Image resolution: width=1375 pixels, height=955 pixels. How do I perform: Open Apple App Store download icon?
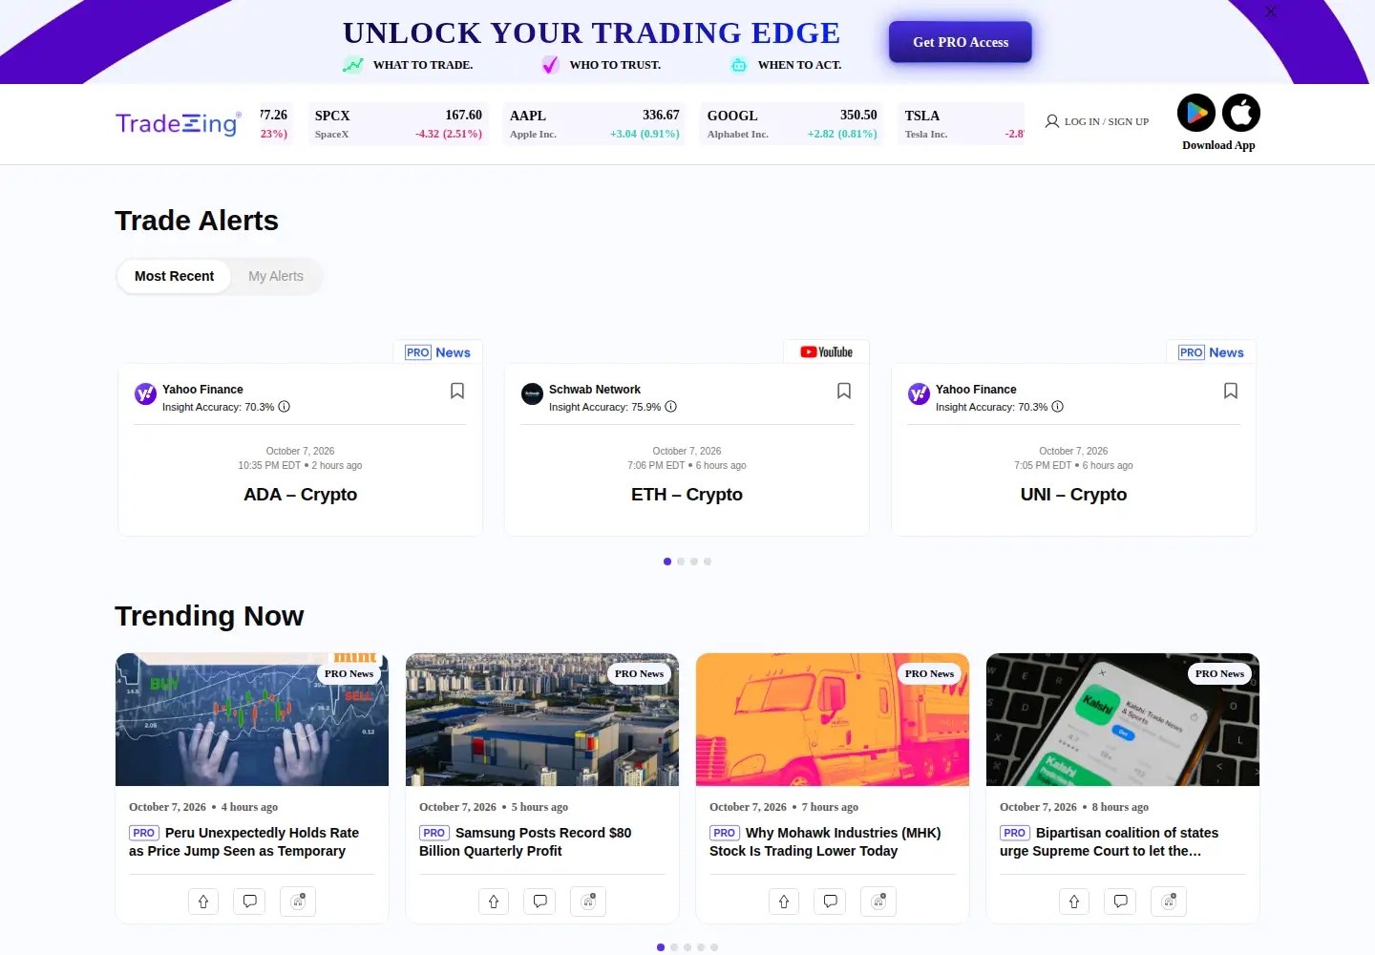click(1241, 113)
